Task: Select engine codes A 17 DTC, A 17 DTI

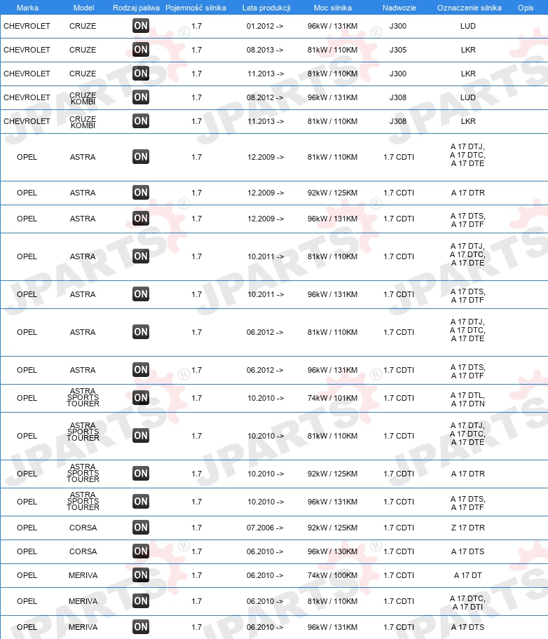Action: click(x=467, y=603)
